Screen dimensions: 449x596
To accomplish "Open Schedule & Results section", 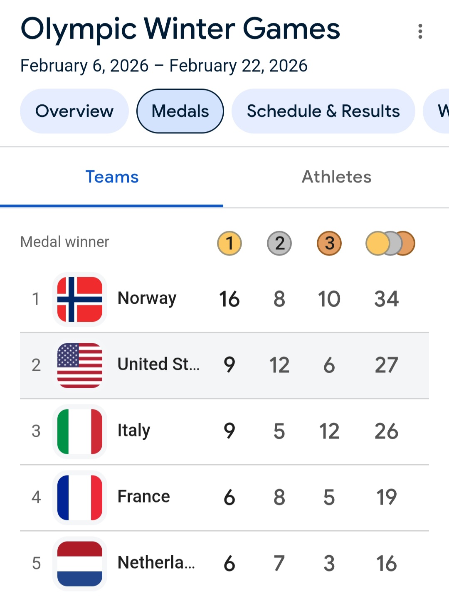I will [323, 111].
